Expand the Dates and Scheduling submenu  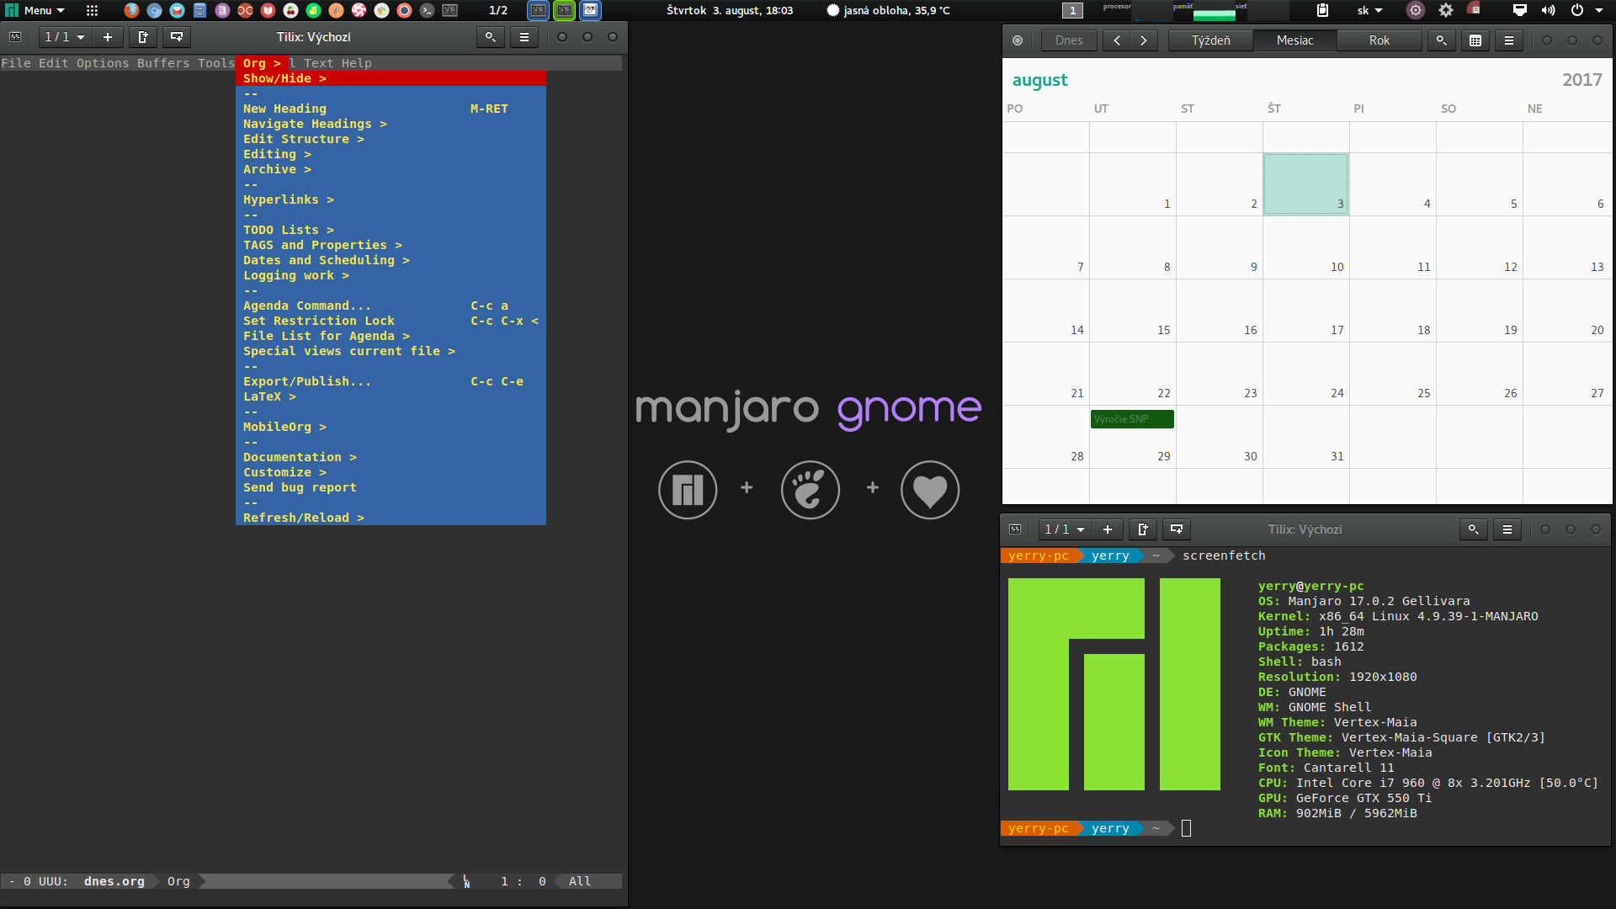(x=391, y=260)
